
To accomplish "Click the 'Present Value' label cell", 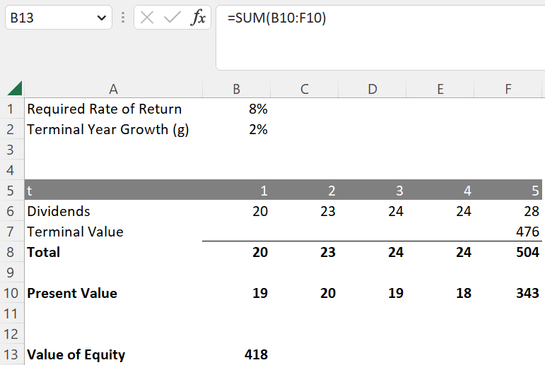I will click(113, 293).
